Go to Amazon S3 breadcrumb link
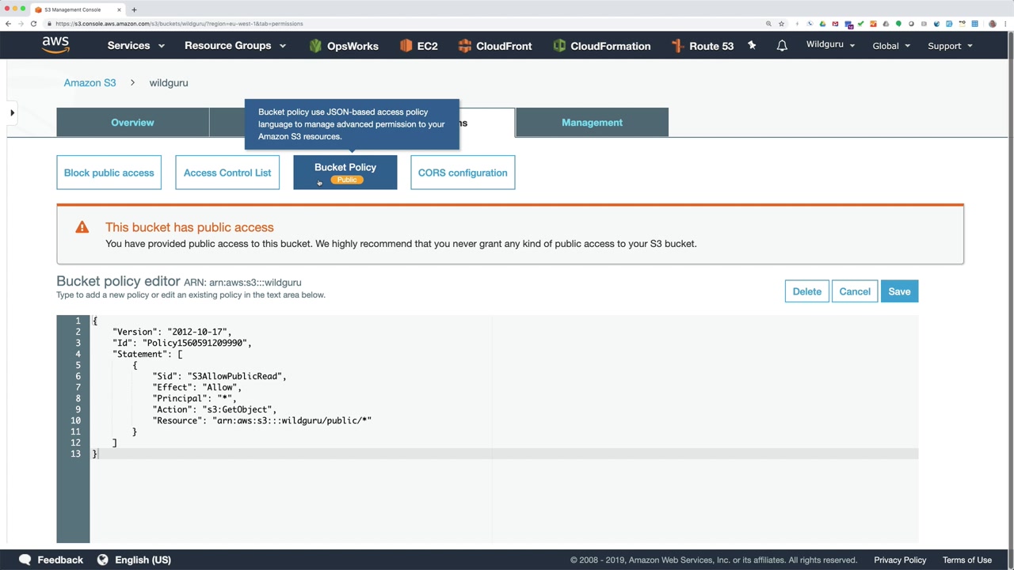1014x570 pixels. click(90, 82)
